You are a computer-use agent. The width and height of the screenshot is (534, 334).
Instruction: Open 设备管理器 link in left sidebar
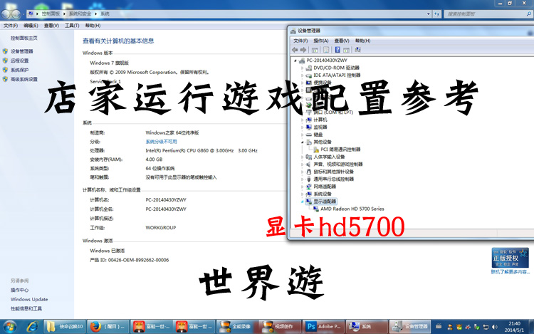(22, 51)
